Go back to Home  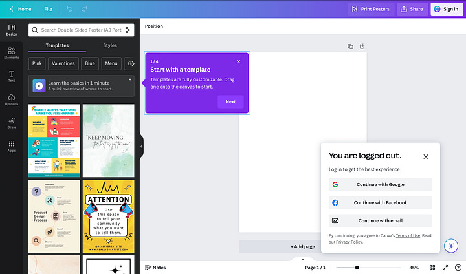point(20,9)
